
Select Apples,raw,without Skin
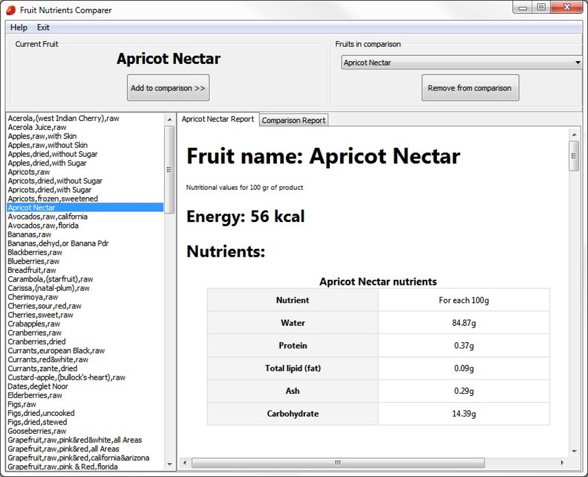(x=85, y=145)
